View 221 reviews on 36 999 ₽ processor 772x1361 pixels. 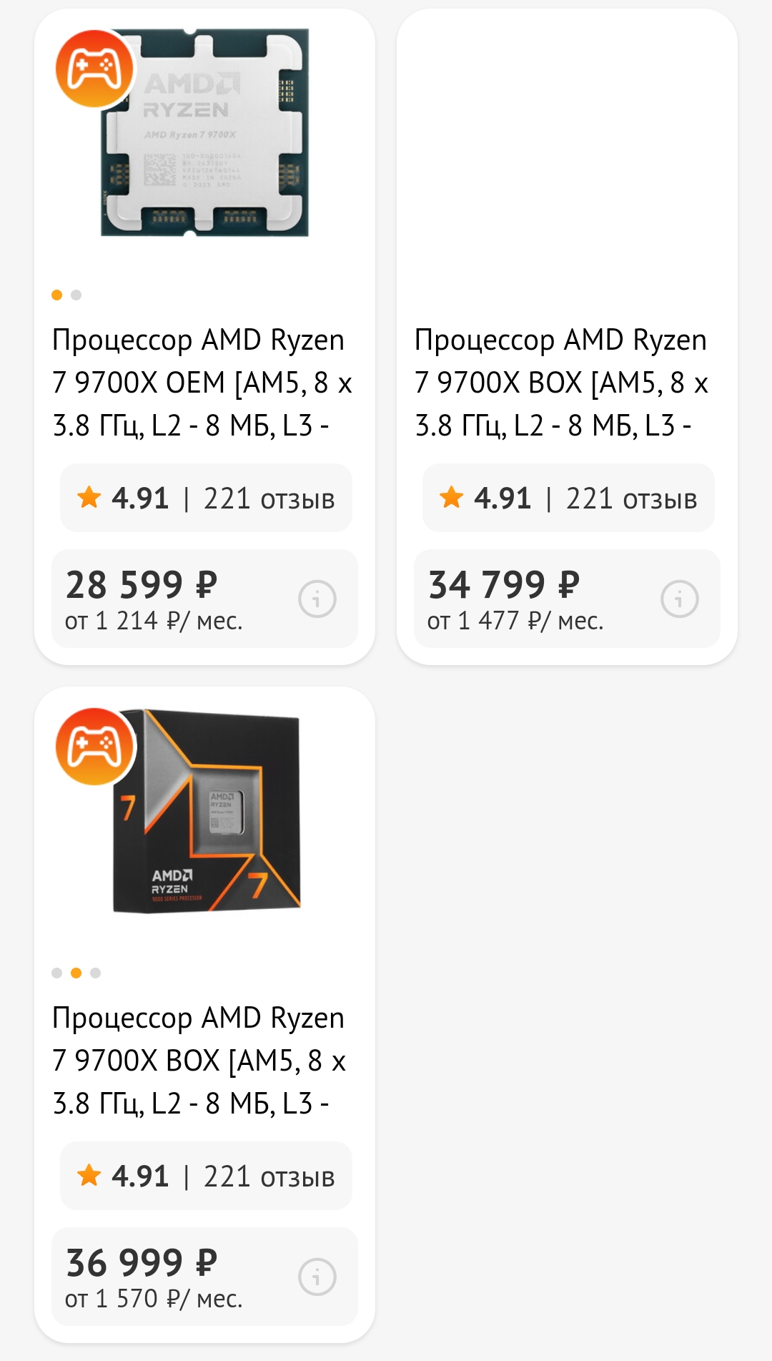click(x=269, y=1176)
